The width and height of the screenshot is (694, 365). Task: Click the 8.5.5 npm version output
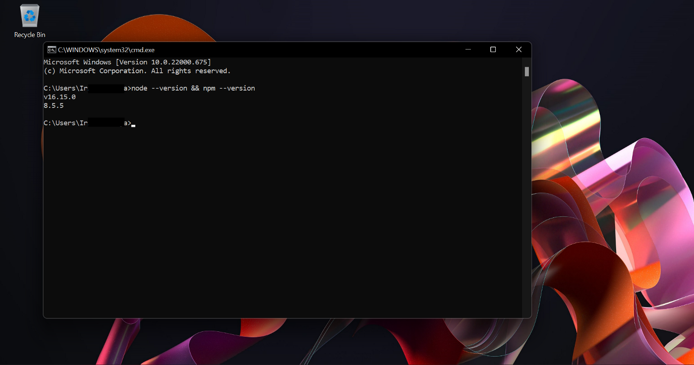tap(54, 106)
